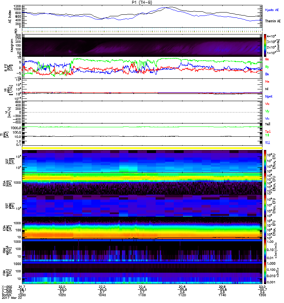Select the blue Bx legend label

coord(267,74)
